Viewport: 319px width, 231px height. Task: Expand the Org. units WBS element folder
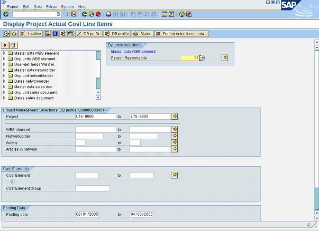tap(4, 59)
